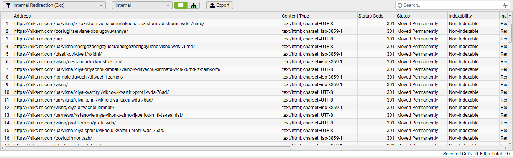This screenshot has width=513, height=158.
Task: Click the search magnifier circle icon
Action: (400, 5)
